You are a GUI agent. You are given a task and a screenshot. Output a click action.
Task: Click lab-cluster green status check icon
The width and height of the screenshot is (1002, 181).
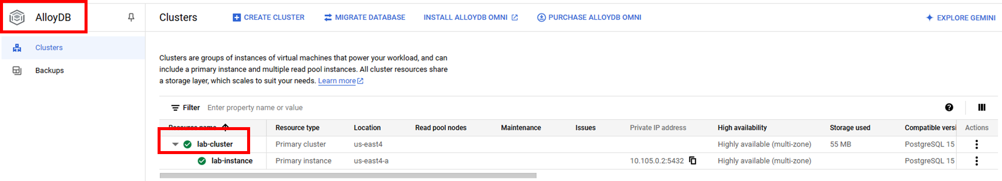(188, 144)
